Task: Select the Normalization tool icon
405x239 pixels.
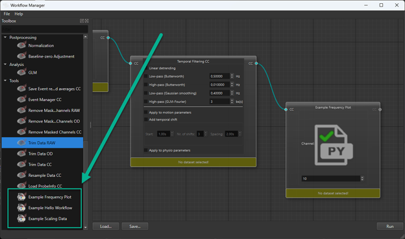Action: [21, 45]
